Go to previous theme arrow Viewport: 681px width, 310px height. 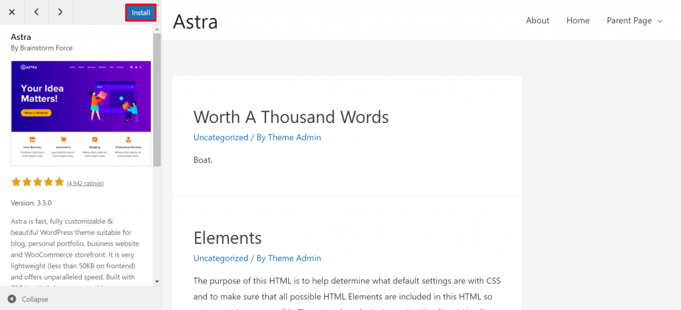pos(36,12)
